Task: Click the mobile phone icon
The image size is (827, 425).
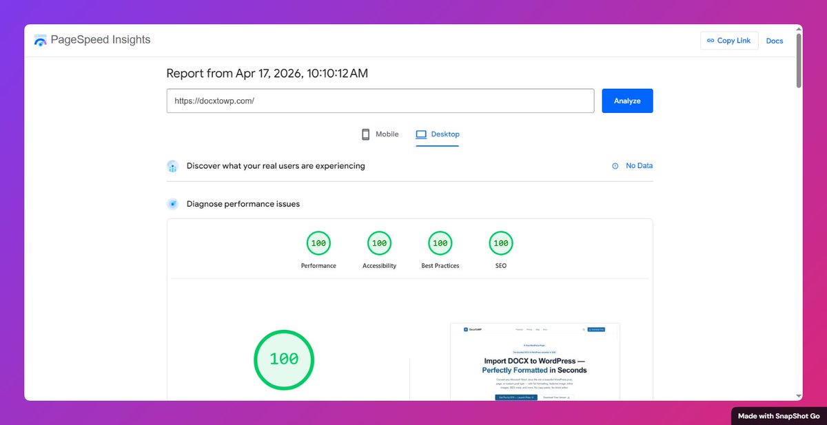Action: click(x=366, y=134)
